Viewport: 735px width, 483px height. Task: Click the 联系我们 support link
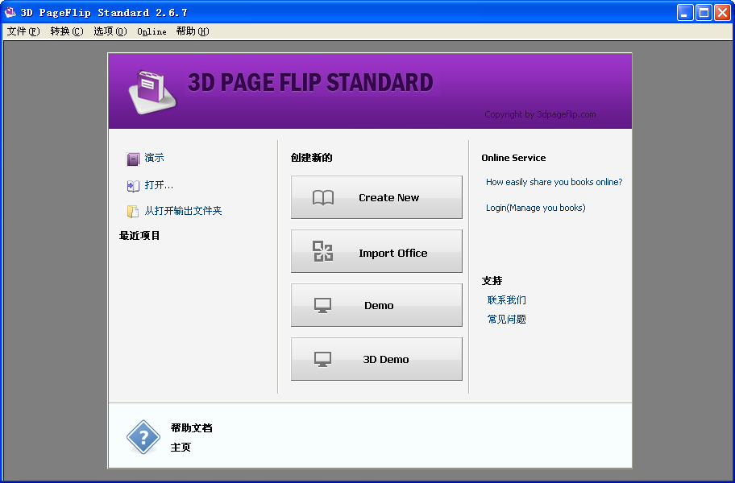tap(507, 300)
